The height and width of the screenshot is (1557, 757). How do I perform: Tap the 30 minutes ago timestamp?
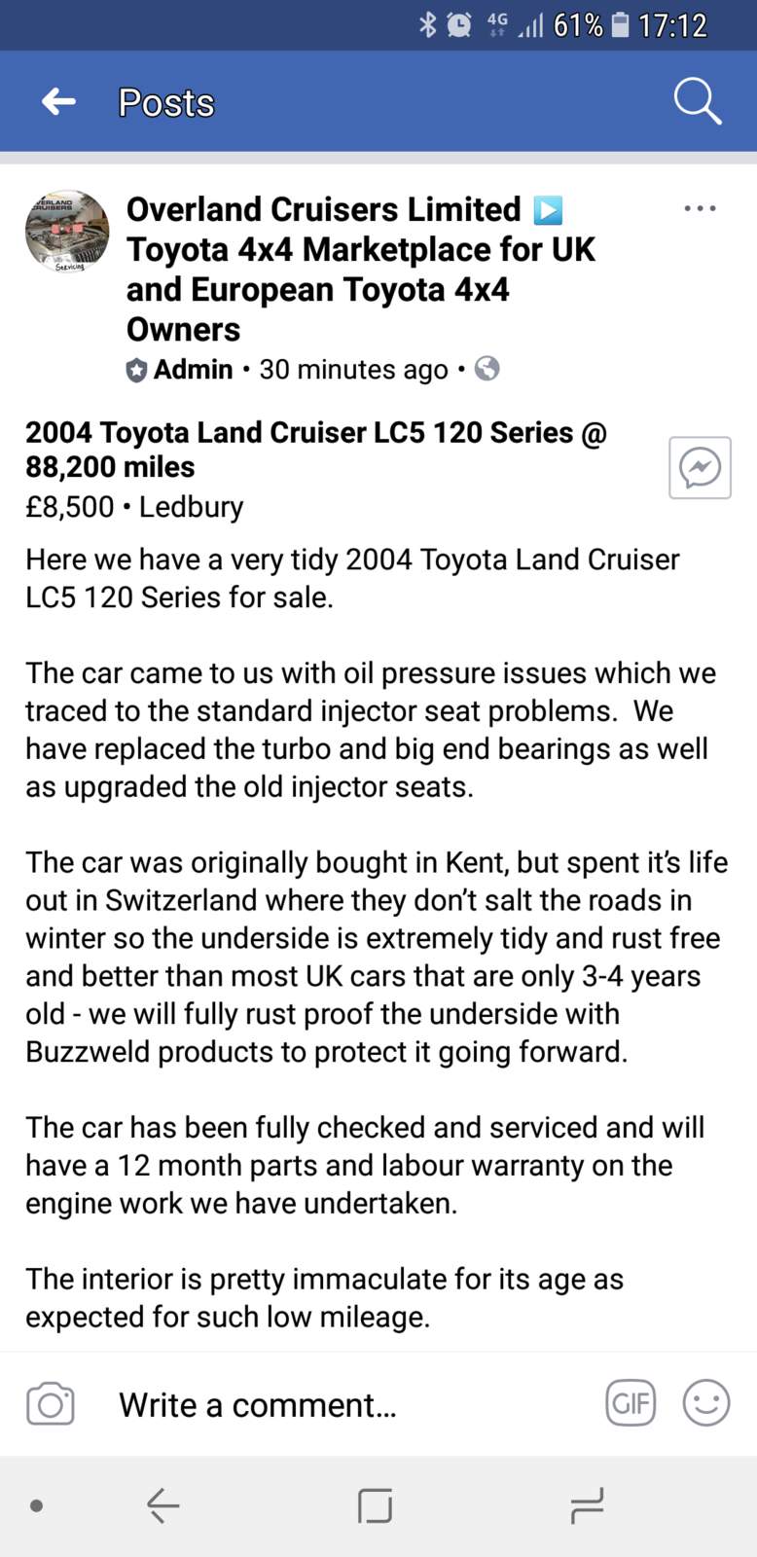tap(353, 370)
